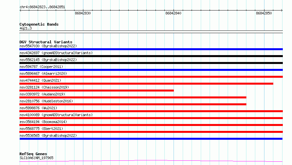292x165 pixels.
Task: Click the nsv5562145 (ByrskaBishop2022) label
Action: [x=48, y=60]
